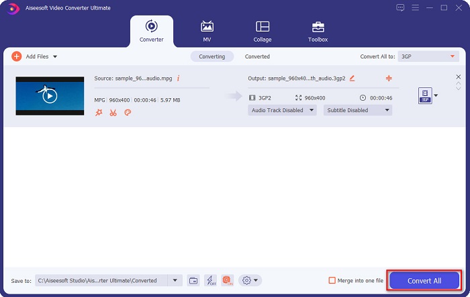
Task: Remove the file from the list
Action: tap(459, 77)
